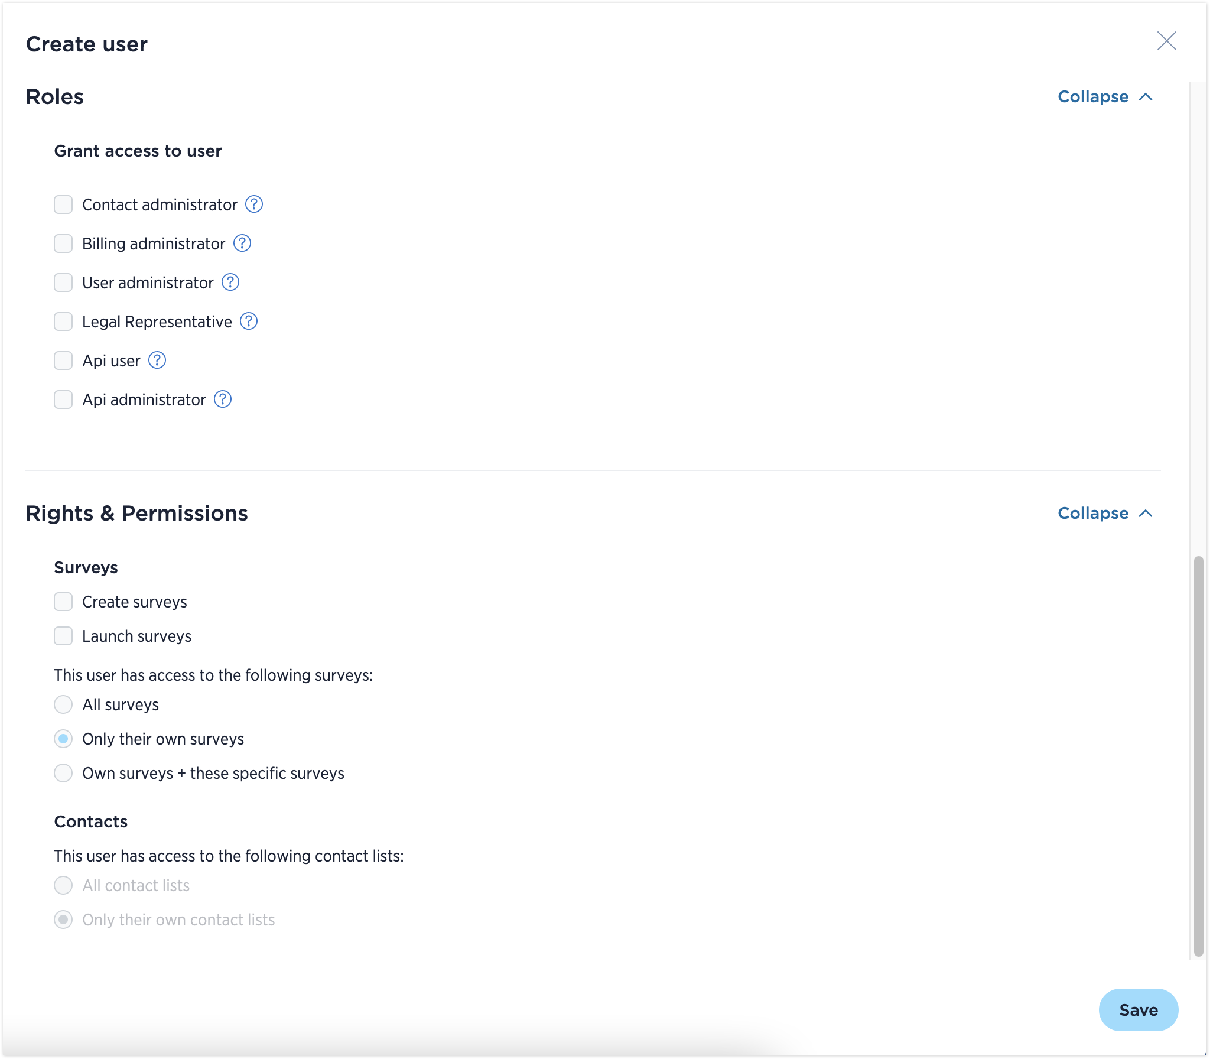Close the Create user dialog
The width and height of the screenshot is (1210, 1059).
tap(1167, 41)
